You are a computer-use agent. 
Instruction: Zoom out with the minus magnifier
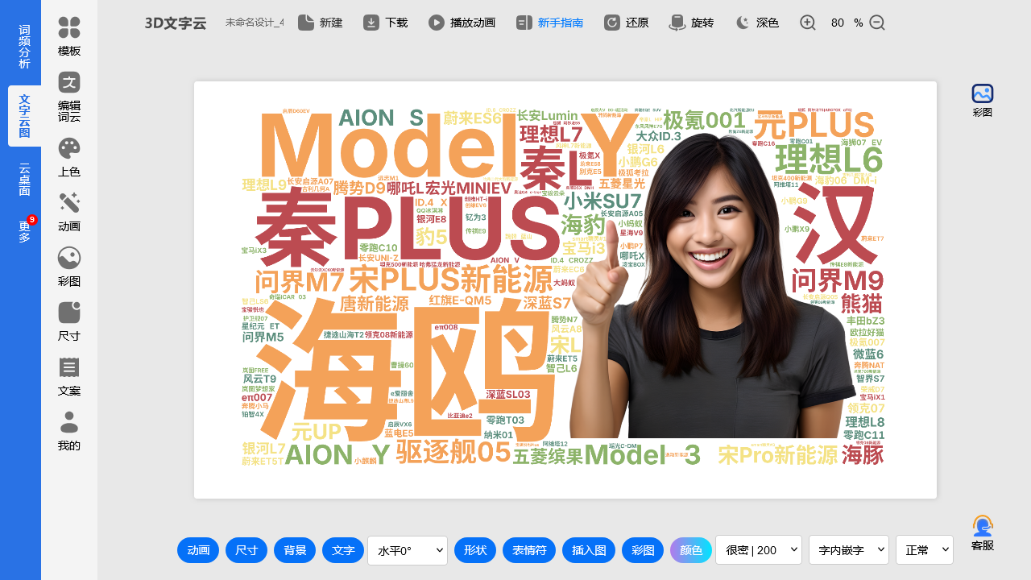tap(877, 23)
